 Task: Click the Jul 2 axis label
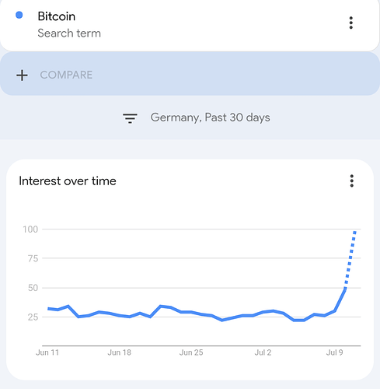[x=263, y=352]
